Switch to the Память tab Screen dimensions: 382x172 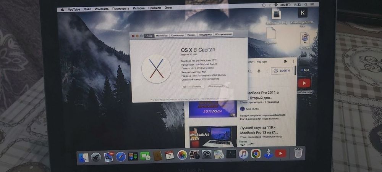(x=191, y=35)
